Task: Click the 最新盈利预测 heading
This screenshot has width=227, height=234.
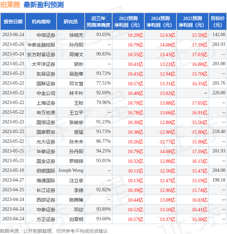Action: pyautogui.click(x=44, y=5)
